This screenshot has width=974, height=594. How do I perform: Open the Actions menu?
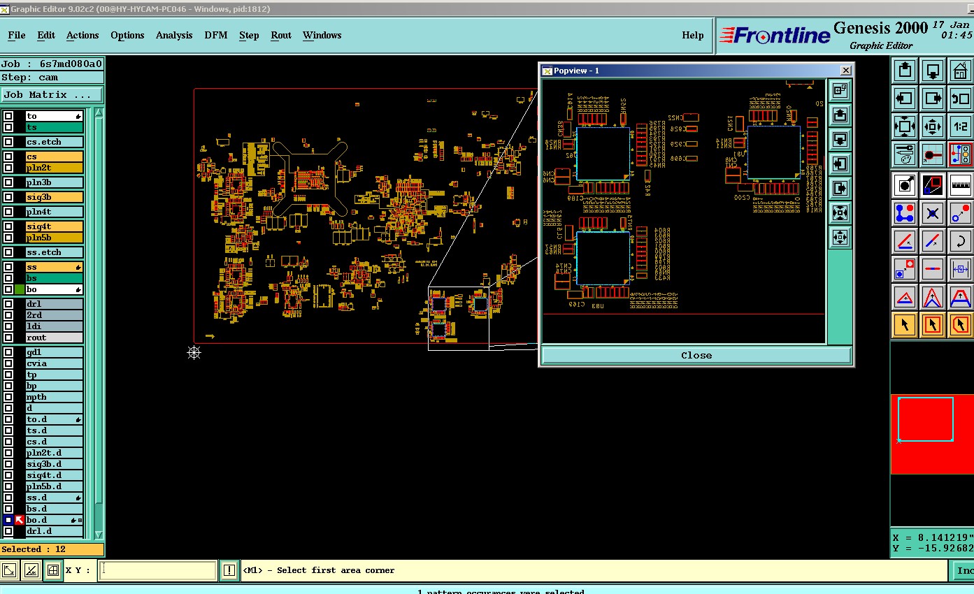(x=83, y=35)
